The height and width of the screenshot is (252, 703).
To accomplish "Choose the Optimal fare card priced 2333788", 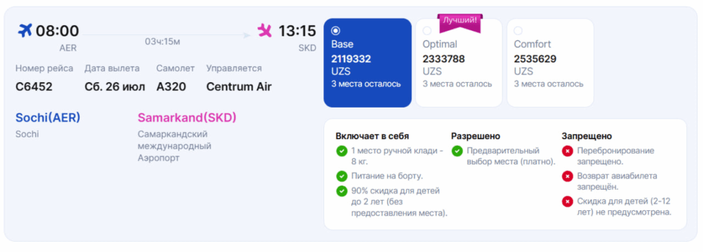I will (x=459, y=63).
